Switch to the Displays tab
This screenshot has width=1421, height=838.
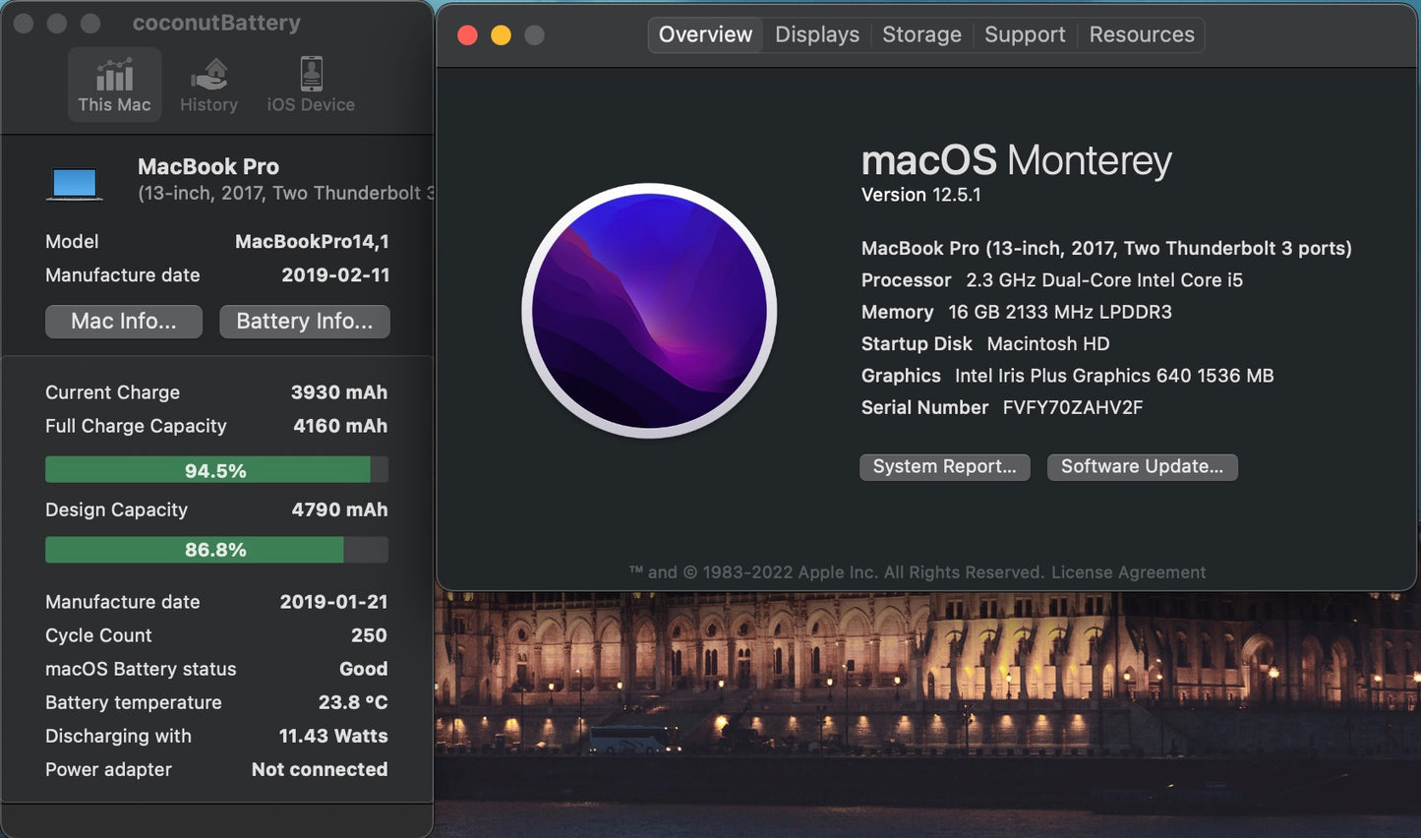click(816, 33)
